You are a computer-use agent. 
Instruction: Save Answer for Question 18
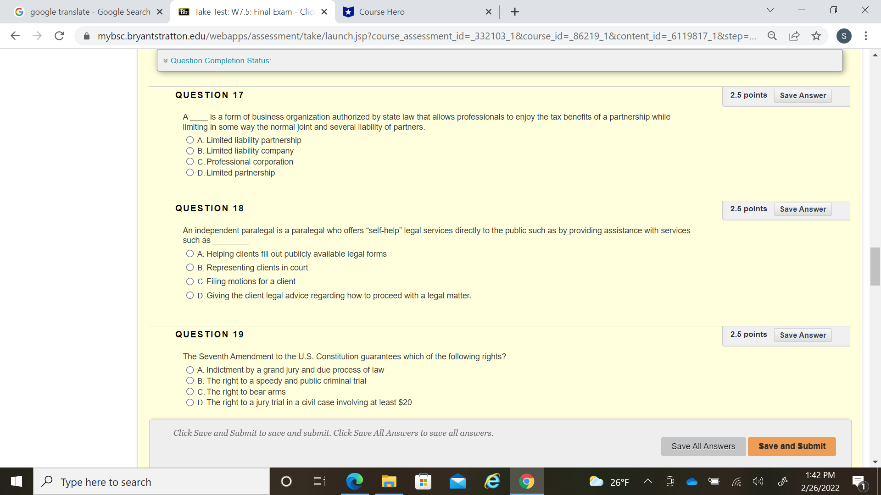tap(803, 209)
